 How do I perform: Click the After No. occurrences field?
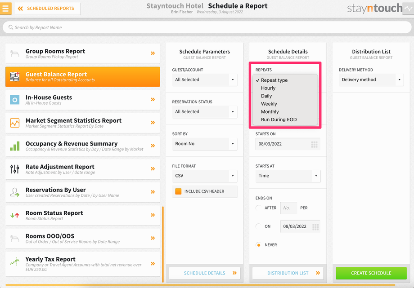point(288,208)
